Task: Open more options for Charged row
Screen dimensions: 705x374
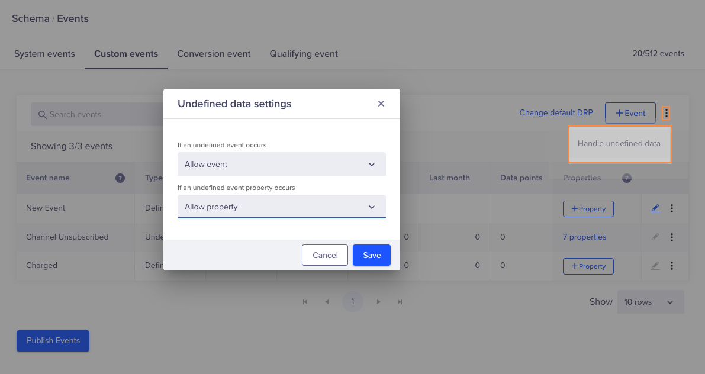Action: tap(672, 266)
